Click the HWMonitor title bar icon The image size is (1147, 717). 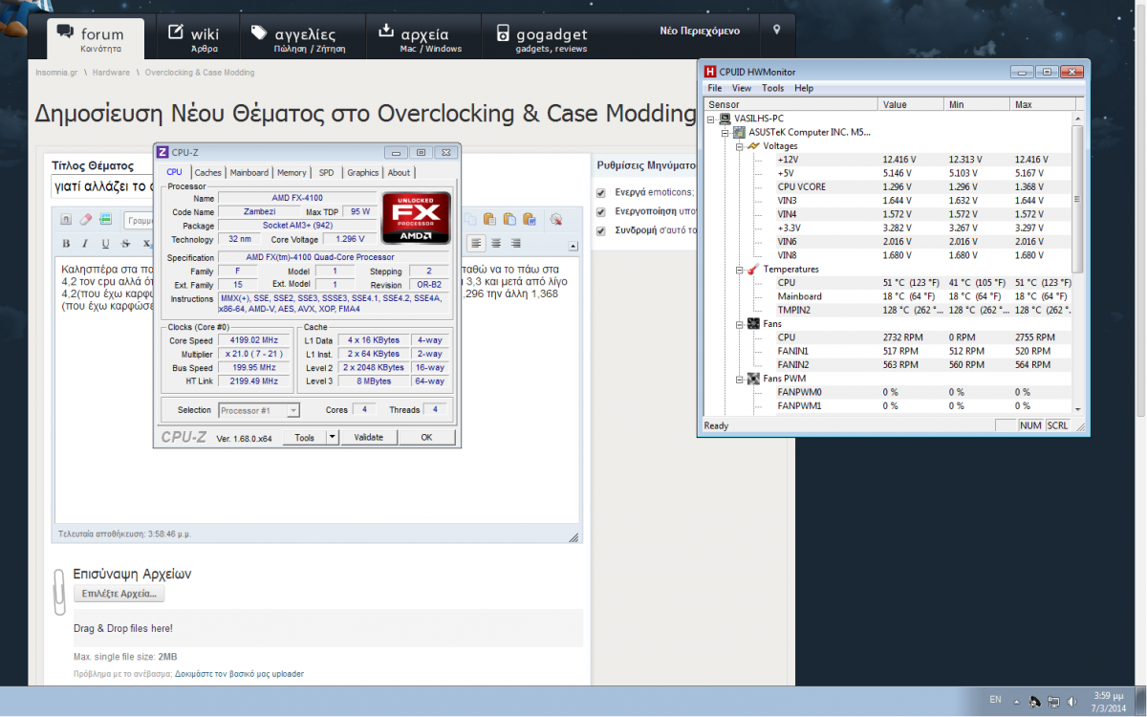710,72
